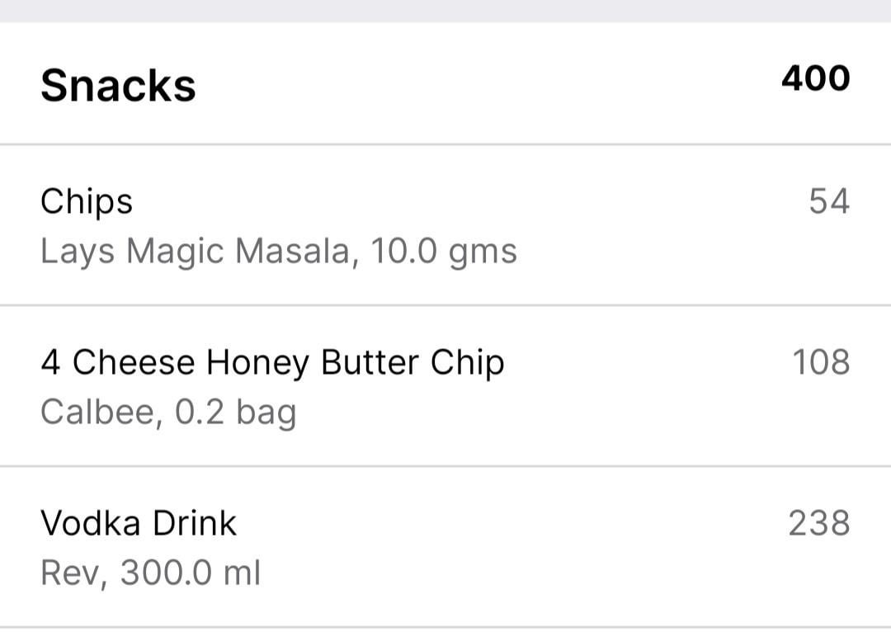Viewport: 891px width, 632px height.
Task: Click the word Honey in the chip name
Action: pyautogui.click(x=258, y=363)
